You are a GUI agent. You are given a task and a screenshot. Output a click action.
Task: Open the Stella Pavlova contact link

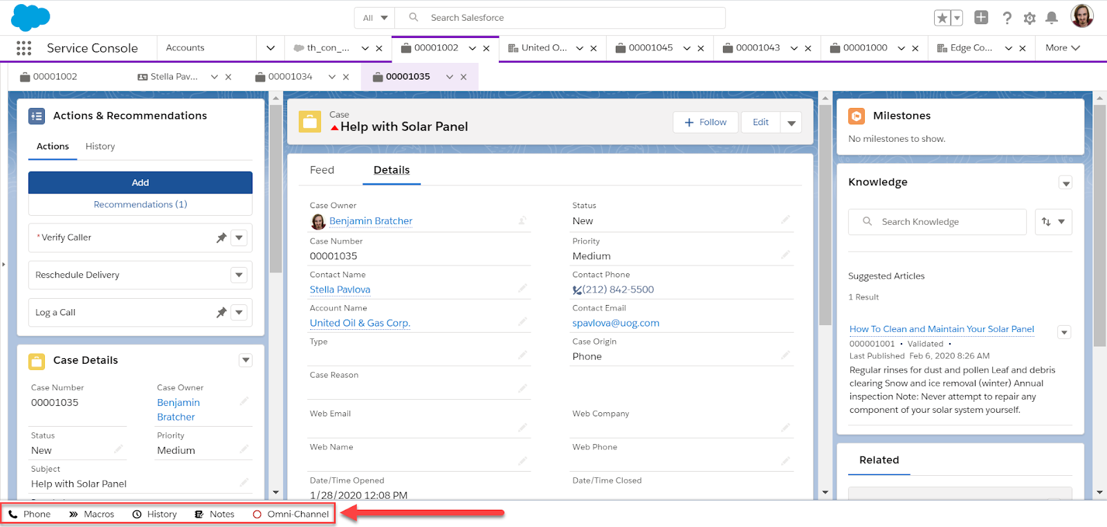340,290
